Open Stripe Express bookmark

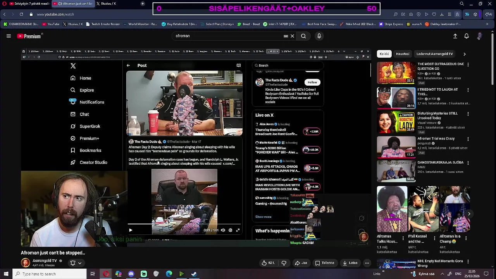tap(391, 24)
